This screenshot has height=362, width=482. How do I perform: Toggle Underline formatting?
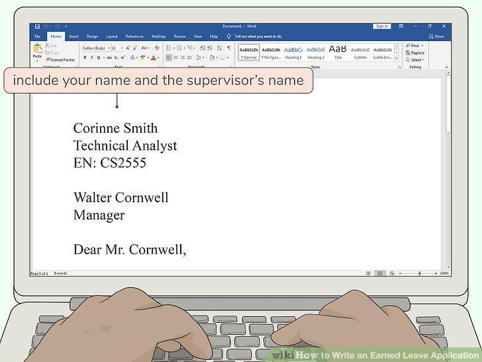pos(99,58)
